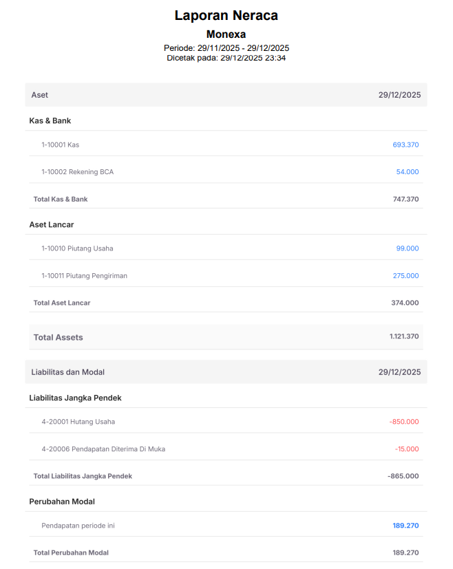Open the Pendapatan Diterima Di Muka amount -15.000
The height and width of the screenshot is (569, 453).
tap(406, 449)
